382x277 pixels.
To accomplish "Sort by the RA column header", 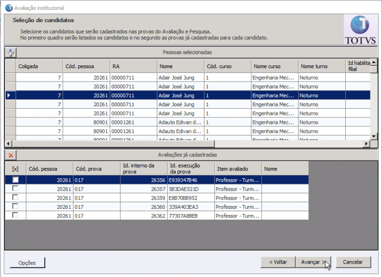I will pyautogui.click(x=132, y=66).
